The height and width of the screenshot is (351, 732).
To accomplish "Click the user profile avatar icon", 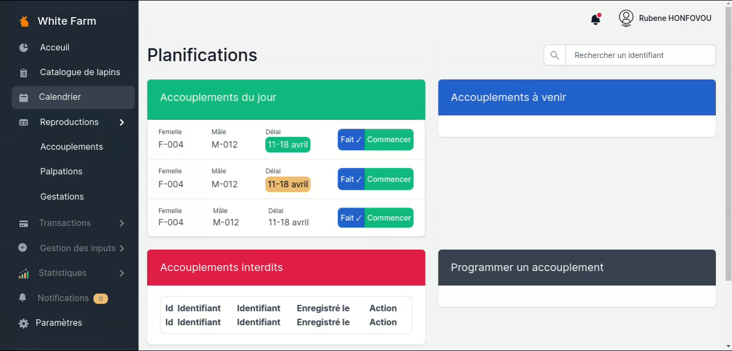I will [x=626, y=18].
